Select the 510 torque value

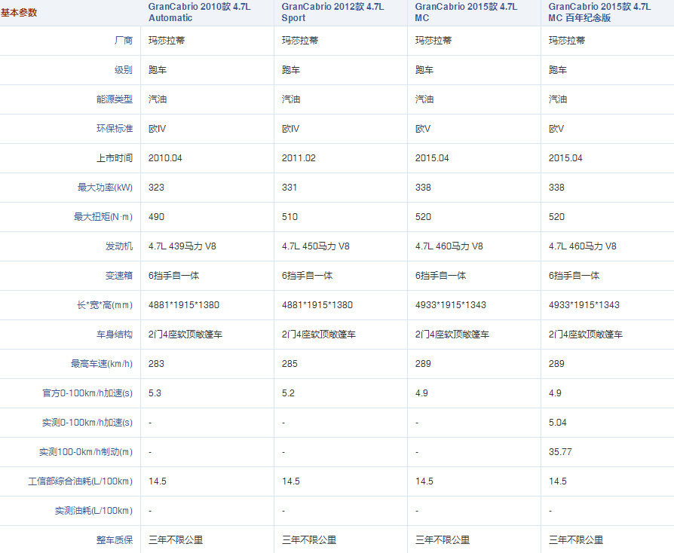click(290, 216)
